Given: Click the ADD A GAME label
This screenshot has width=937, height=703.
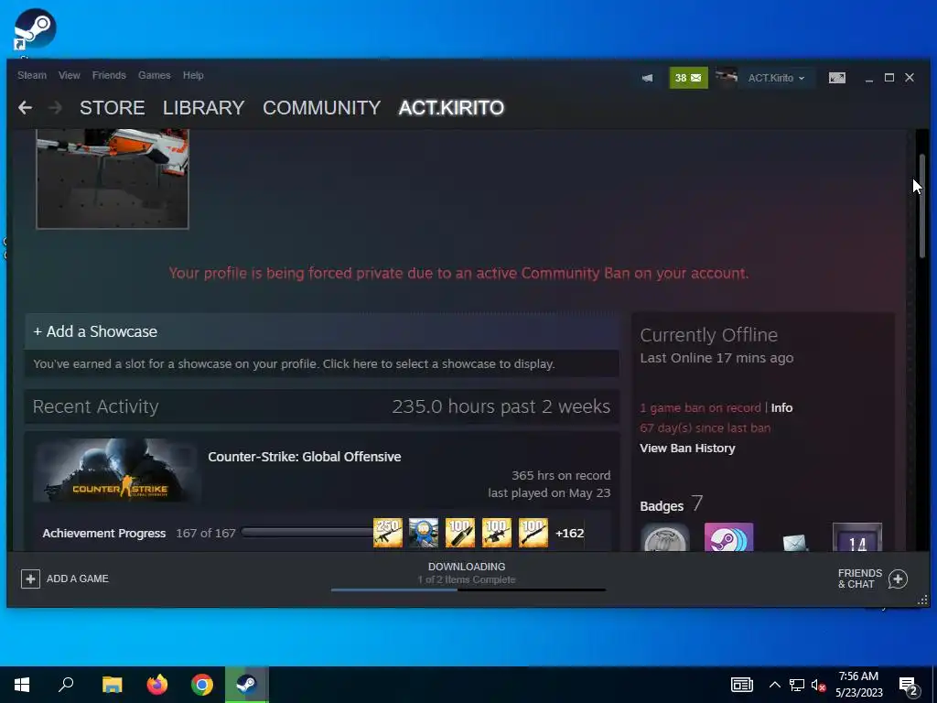Looking at the screenshot, I should tap(78, 579).
